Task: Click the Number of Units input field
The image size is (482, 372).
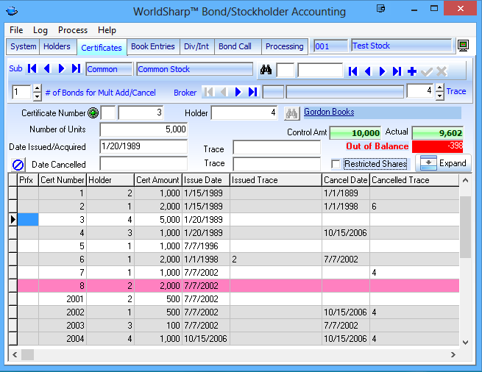Action: click(143, 129)
